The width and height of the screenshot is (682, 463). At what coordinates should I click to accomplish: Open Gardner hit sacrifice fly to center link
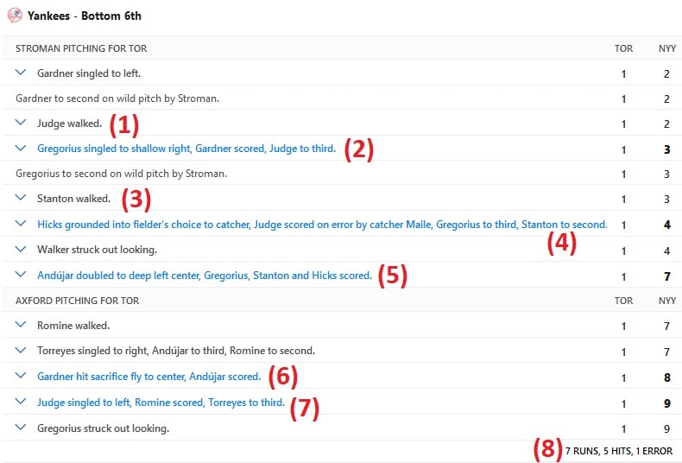coord(148,377)
